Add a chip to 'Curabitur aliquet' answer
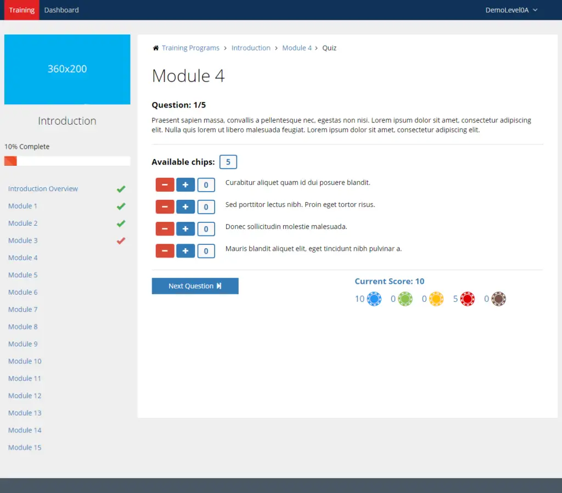This screenshot has width=562, height=493. [186, 184]
